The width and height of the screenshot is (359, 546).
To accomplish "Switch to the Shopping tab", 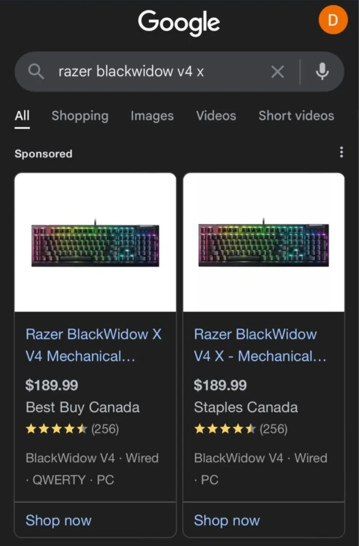I will coord(80,116).
